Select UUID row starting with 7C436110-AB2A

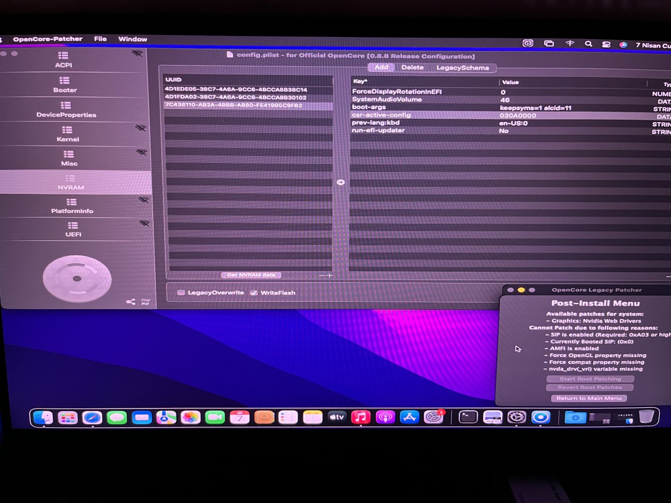click(248, 105)
